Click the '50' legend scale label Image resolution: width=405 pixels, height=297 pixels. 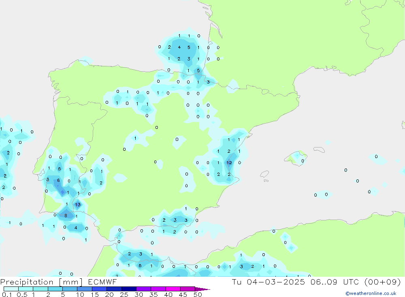point(198,295)
